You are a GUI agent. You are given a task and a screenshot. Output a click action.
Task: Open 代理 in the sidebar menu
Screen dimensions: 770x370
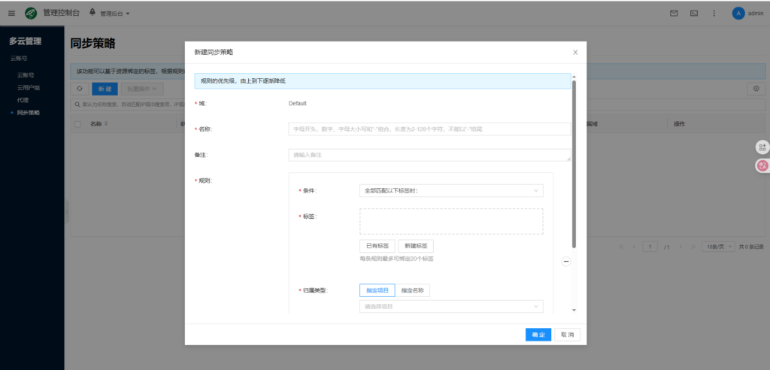23,100
